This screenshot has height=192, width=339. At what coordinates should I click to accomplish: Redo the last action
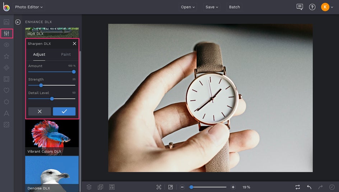[320, 187]
